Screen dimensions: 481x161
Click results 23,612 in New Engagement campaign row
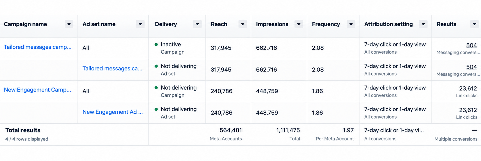point(468,88)
